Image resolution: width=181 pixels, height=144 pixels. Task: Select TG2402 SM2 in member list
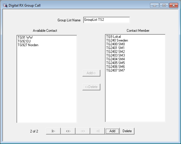pyautogui.click(x=115, y=52)
